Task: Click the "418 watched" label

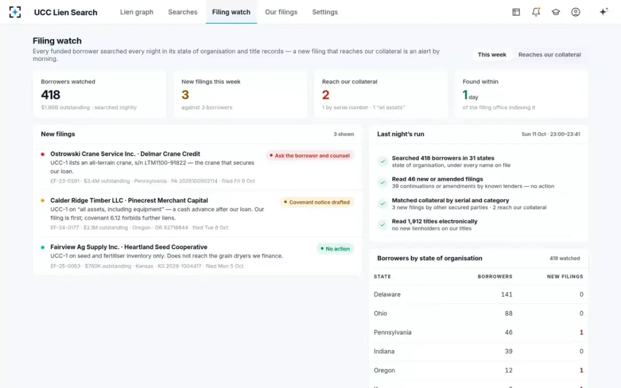Action: (565, 259)
